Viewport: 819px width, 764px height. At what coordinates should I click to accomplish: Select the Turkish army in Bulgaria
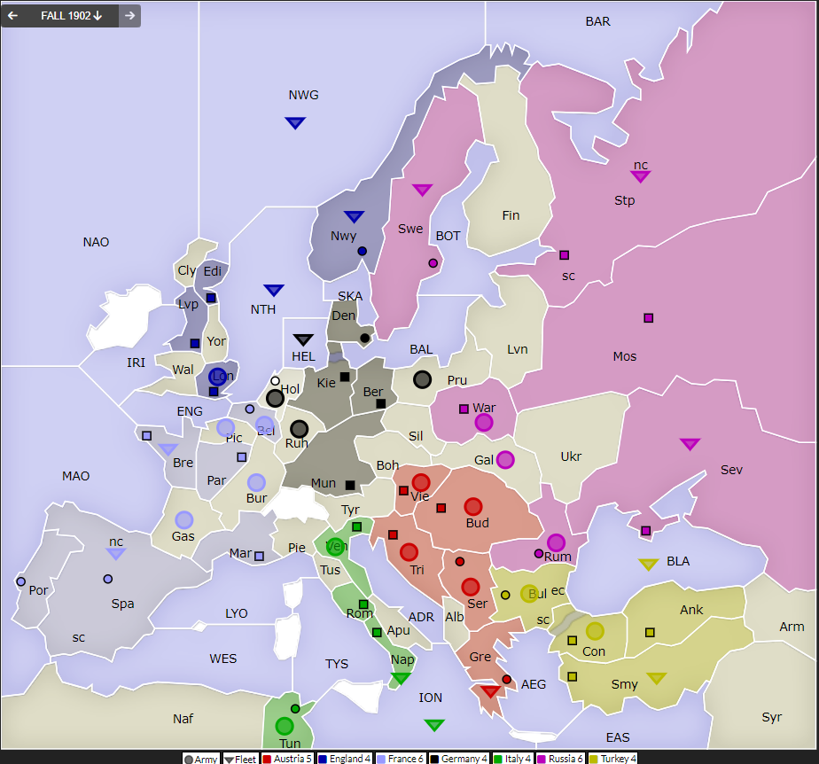pos(529,594)
